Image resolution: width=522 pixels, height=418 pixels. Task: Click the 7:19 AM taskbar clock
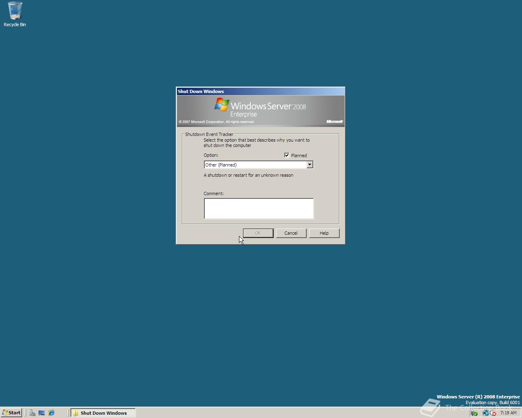[508, 413]
